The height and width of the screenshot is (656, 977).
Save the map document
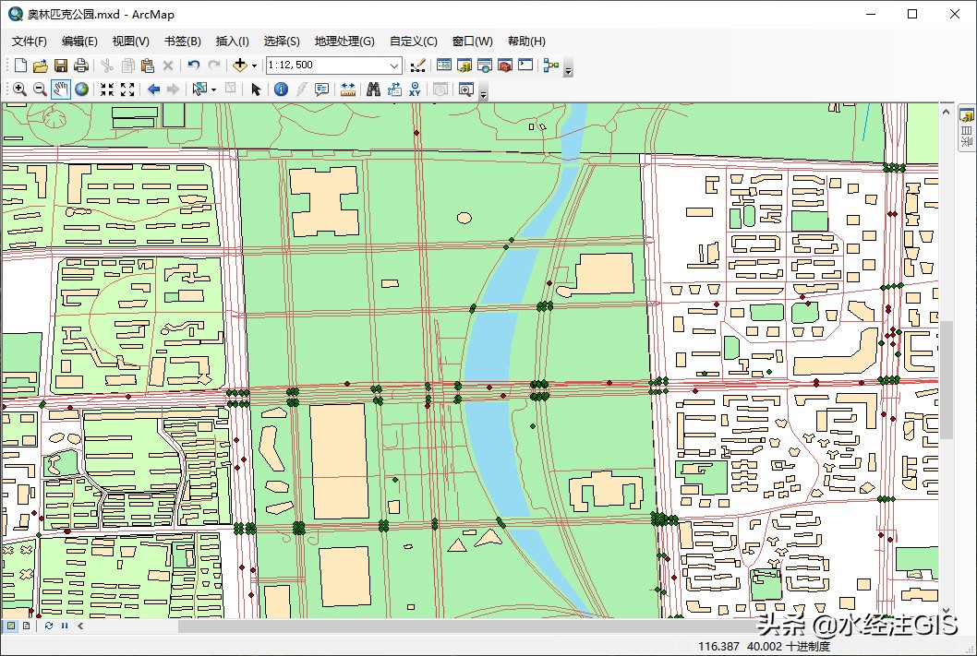coord(61,66)
